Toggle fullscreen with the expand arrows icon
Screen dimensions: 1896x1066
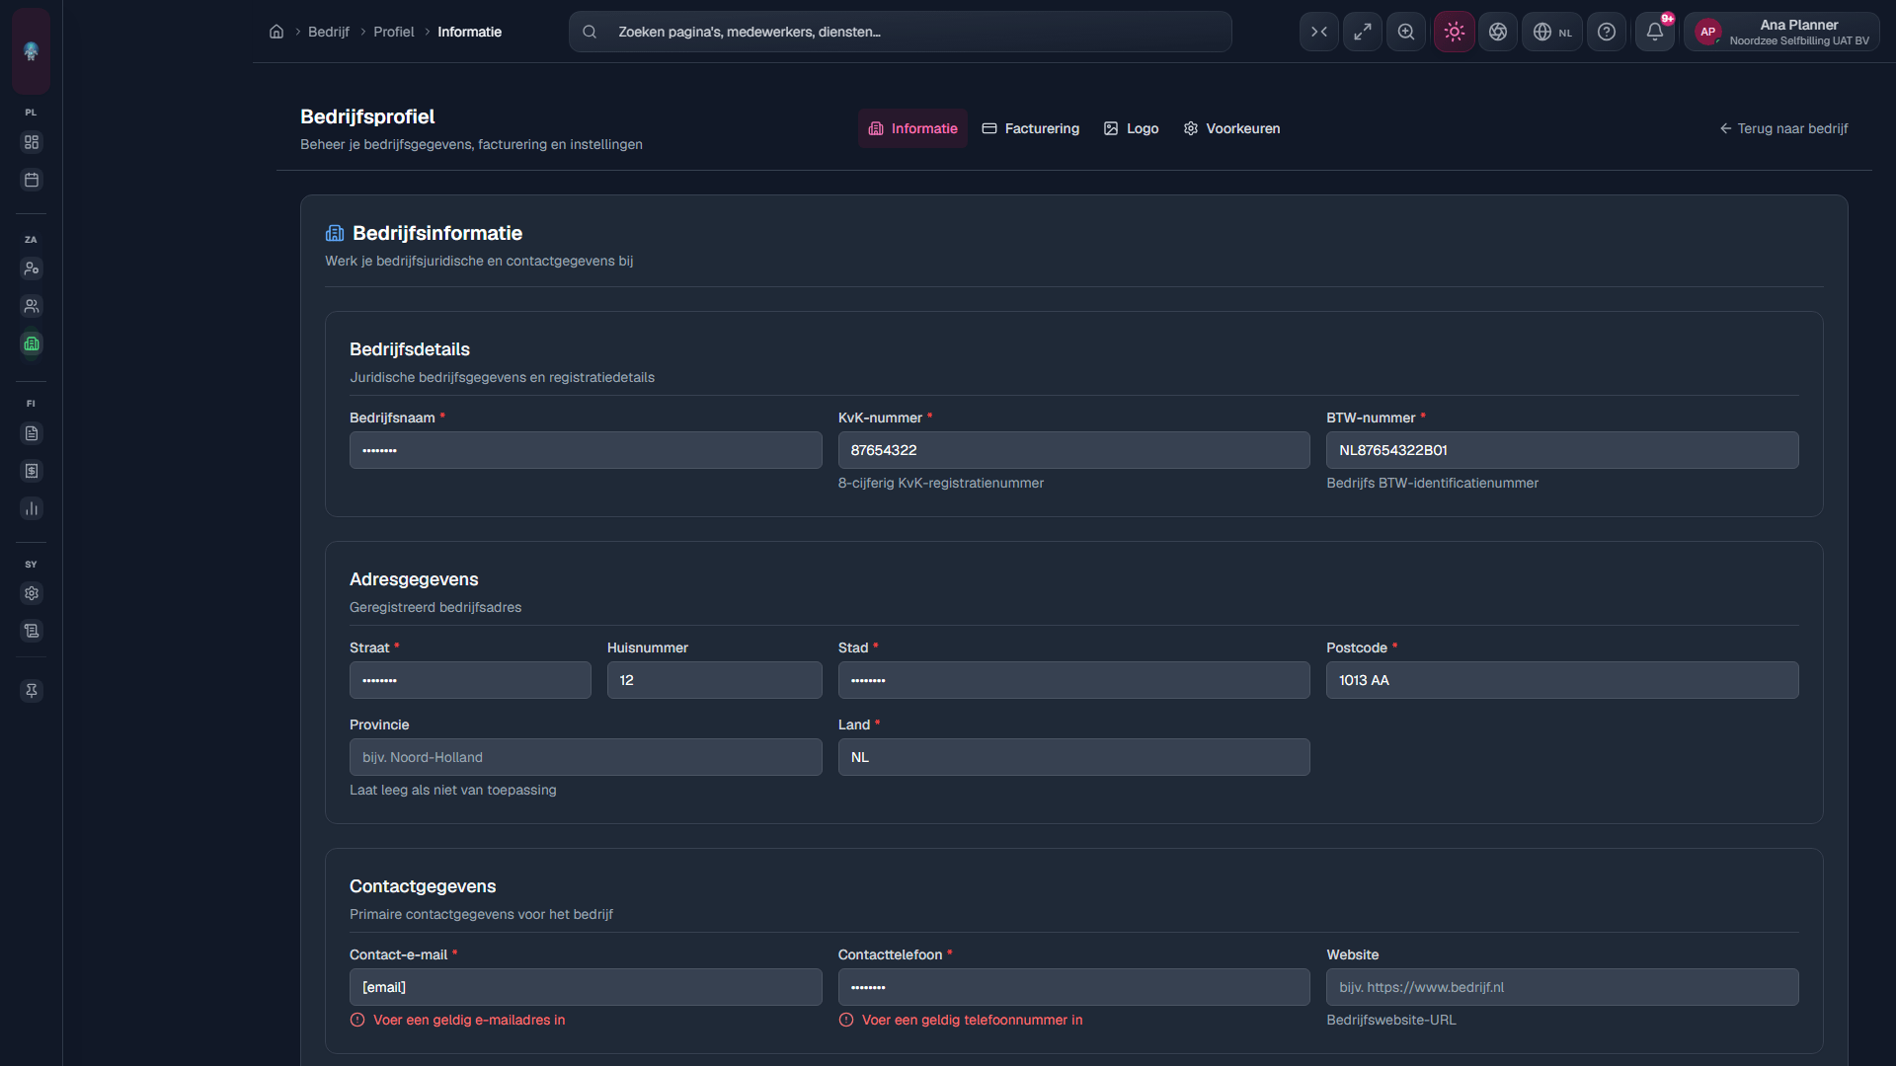click(1363, 32)
